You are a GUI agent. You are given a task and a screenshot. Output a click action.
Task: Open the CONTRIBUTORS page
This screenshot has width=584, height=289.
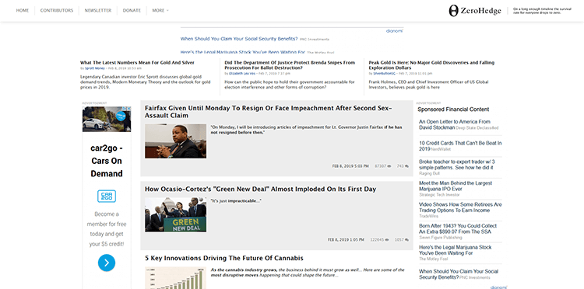coord(57,10)
